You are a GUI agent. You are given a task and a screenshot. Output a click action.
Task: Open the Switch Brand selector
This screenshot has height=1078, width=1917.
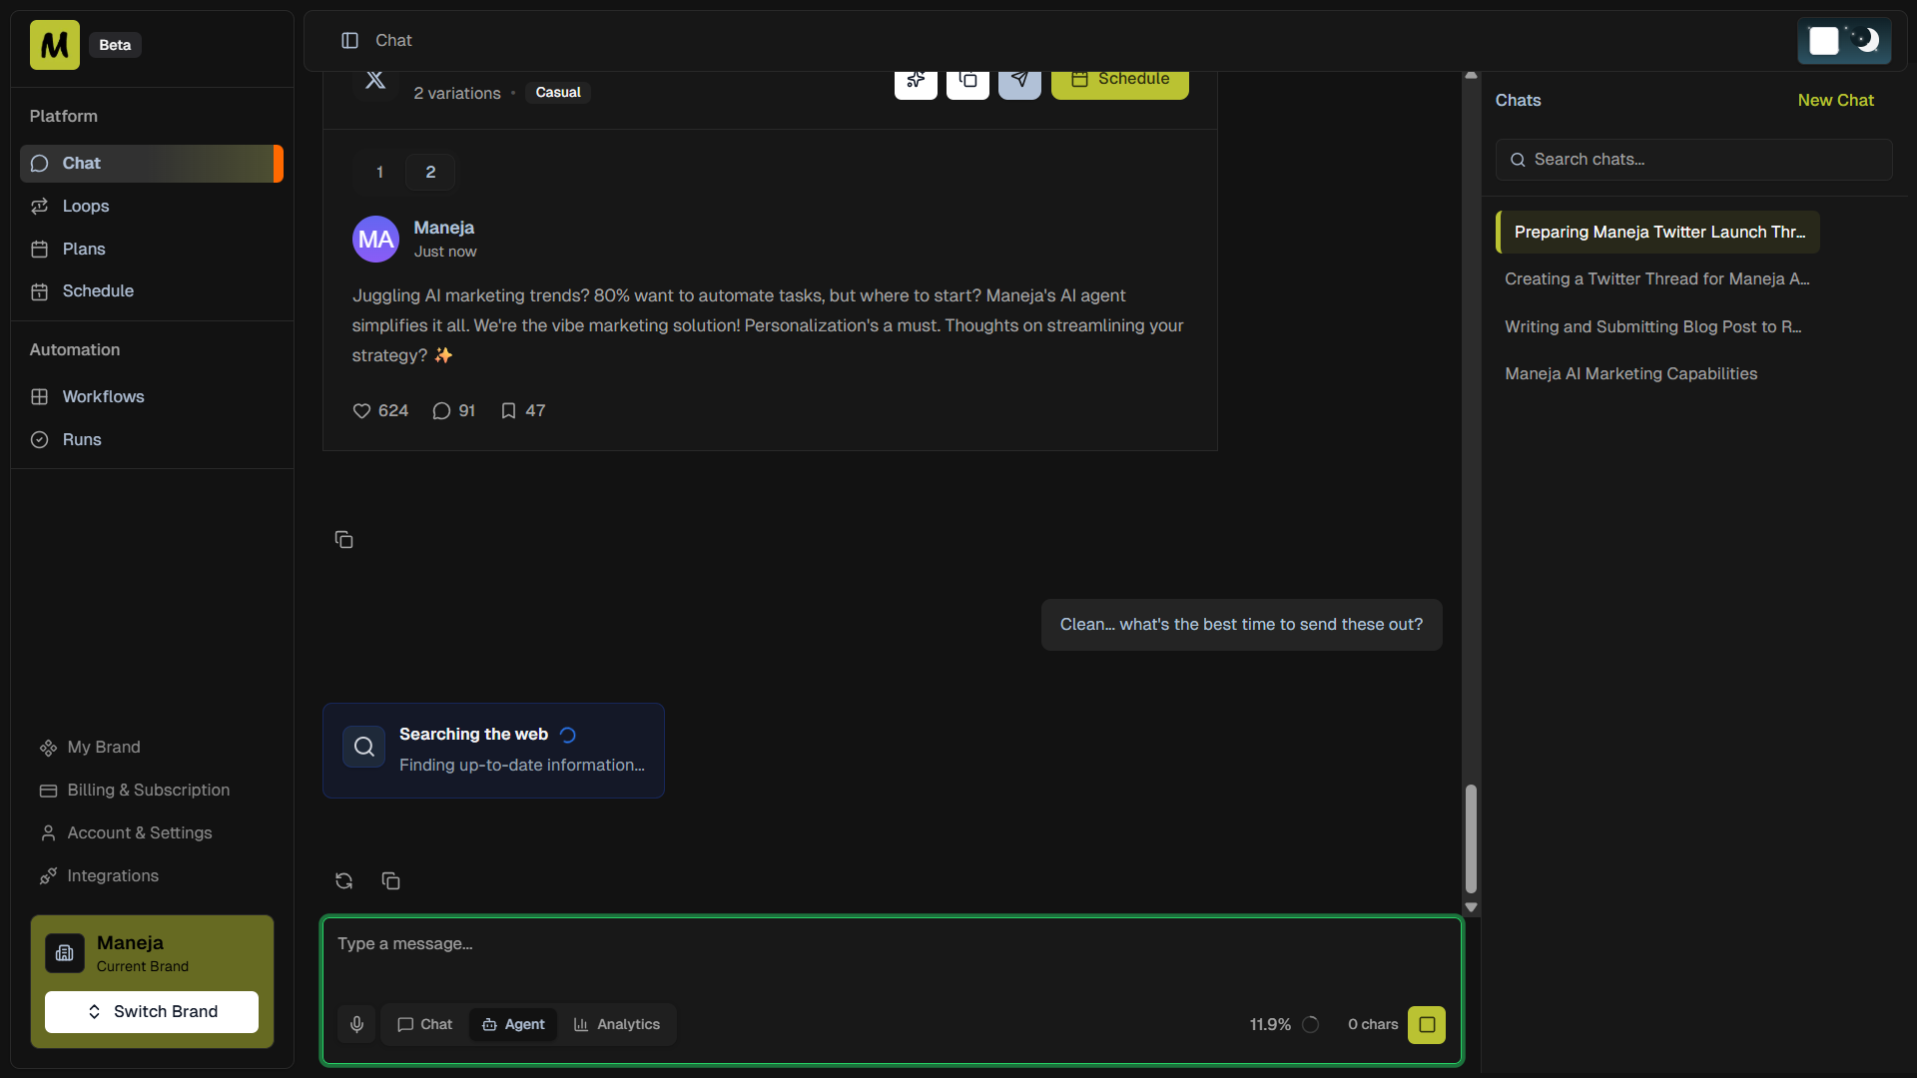(151, 1011)
